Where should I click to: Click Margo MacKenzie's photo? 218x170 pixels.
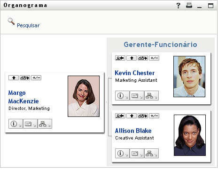pyautogui.click(x=84, y=96)
